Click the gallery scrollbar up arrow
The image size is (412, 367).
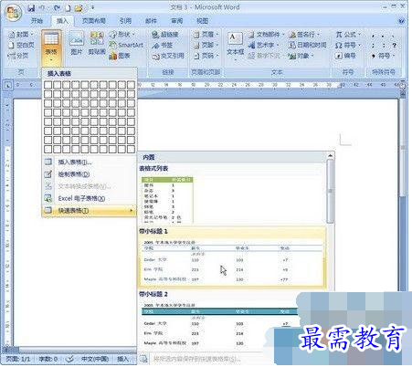point(330,156)
